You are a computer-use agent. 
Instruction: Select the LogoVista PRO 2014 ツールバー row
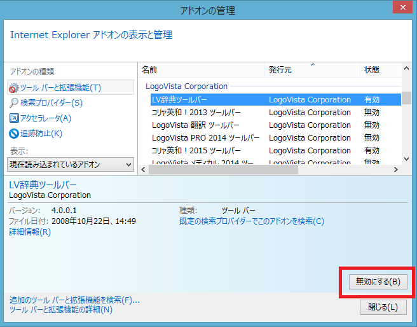[276, 138]
